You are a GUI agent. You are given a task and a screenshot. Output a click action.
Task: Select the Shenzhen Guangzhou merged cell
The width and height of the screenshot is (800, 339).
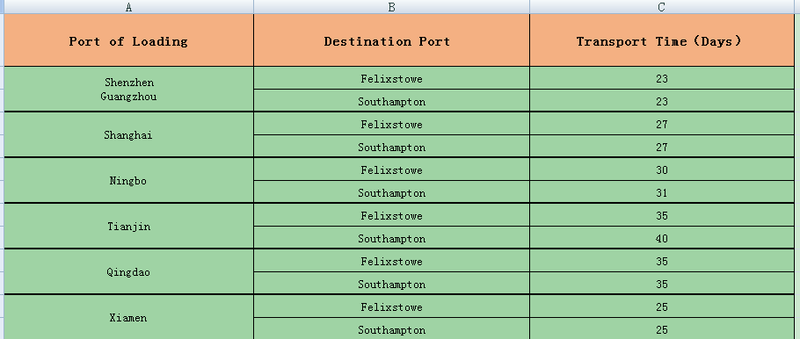(x=128, y=90)
